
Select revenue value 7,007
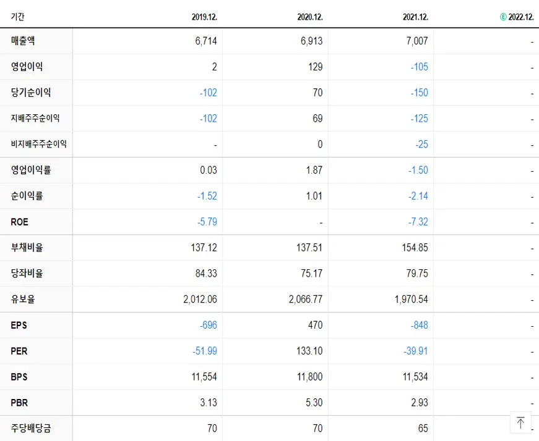(417, 41)
